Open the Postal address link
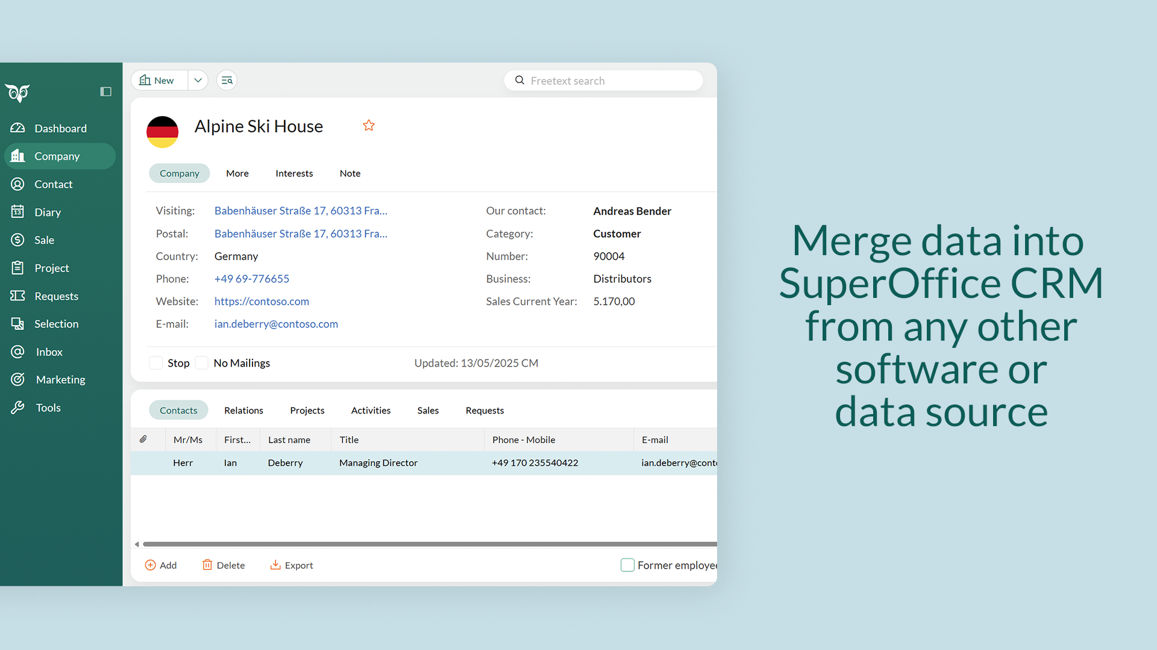Screen dimensions: 1157x650 (x=301, y=234)
